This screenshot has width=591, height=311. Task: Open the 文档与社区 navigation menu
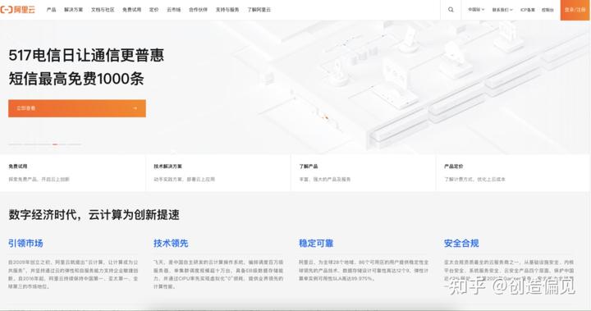pyautogui.click(x=103, y=10)
